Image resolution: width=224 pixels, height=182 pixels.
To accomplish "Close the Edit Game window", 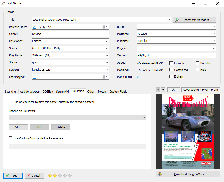I will point(218,3).
